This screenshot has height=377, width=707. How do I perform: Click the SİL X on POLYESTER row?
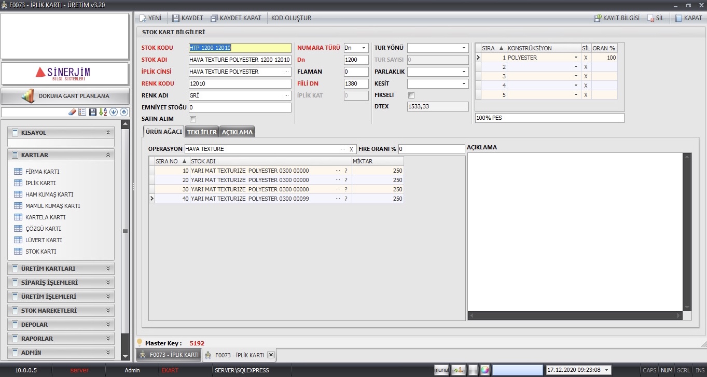(x=586, y=58)
